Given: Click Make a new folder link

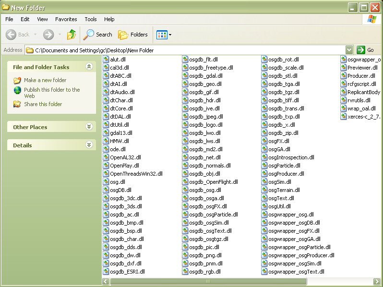Looking at the screenshot, I should point(45,80).
